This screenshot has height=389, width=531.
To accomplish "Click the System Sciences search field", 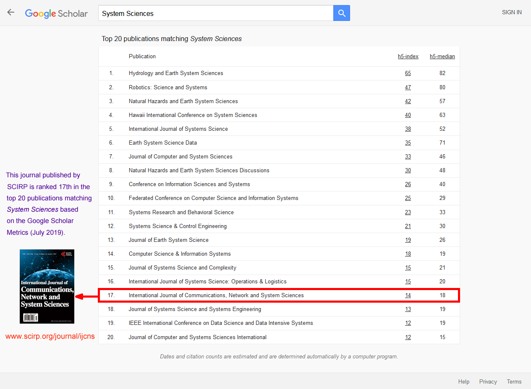I will click(x=216, y=13).
